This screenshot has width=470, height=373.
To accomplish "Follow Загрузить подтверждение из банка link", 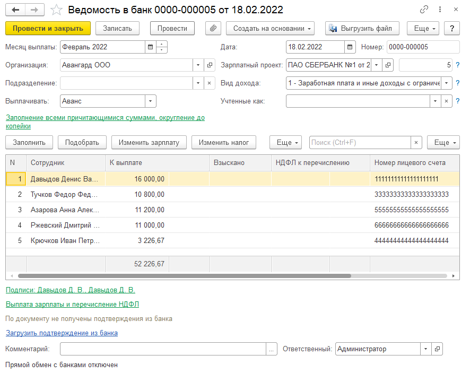I will coord(62,333).
